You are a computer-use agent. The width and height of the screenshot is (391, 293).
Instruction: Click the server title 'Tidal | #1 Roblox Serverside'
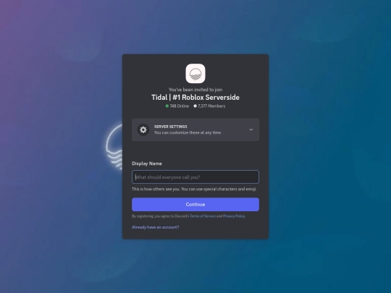[x=195, y=97]
